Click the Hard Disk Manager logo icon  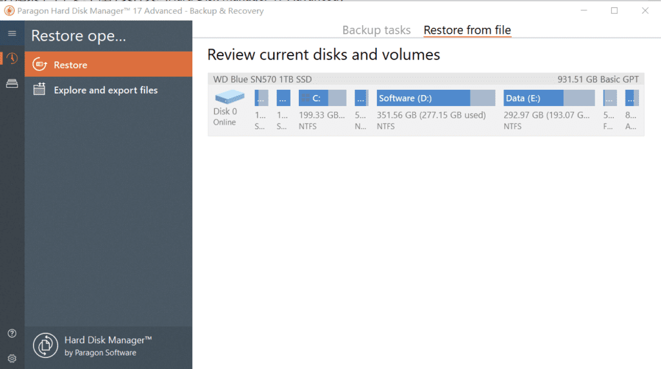click(45, 345)
